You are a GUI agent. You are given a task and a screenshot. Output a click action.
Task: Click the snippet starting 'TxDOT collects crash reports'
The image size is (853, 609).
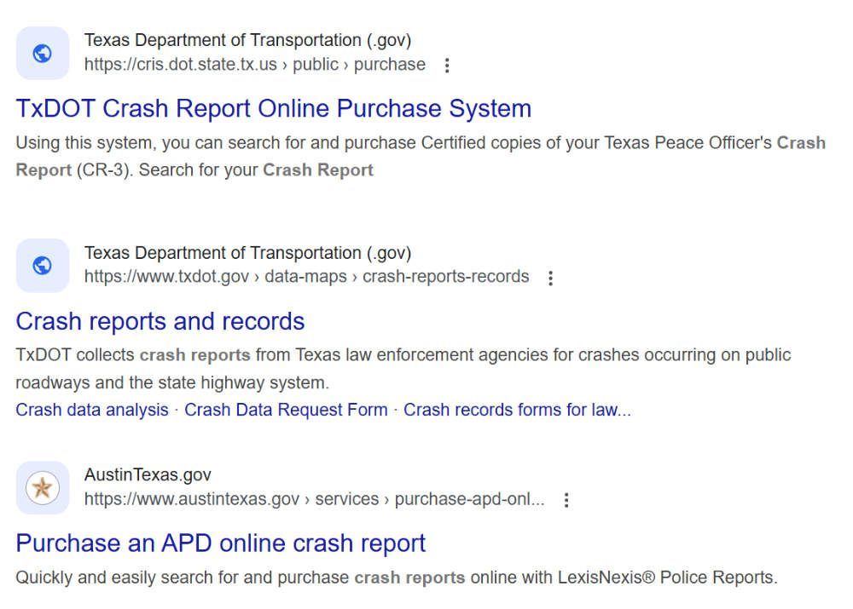click(x=403, y=369)
